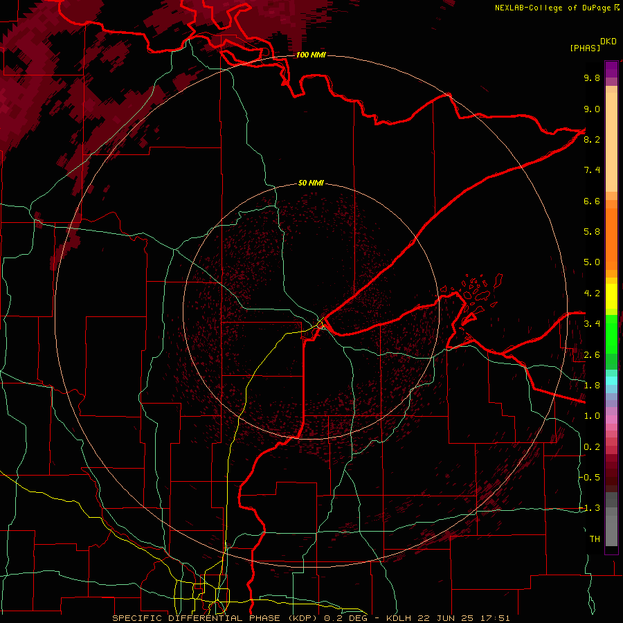Select the 5.8 legend value
623x623 pixels.
[x=592, y=232]
